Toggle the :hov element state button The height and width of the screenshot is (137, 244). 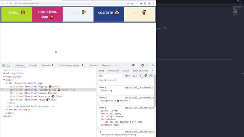click(x=127, y=76)
